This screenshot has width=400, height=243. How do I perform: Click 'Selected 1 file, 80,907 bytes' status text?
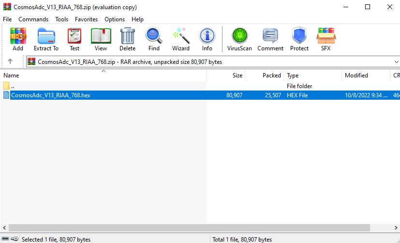point(56,240)
